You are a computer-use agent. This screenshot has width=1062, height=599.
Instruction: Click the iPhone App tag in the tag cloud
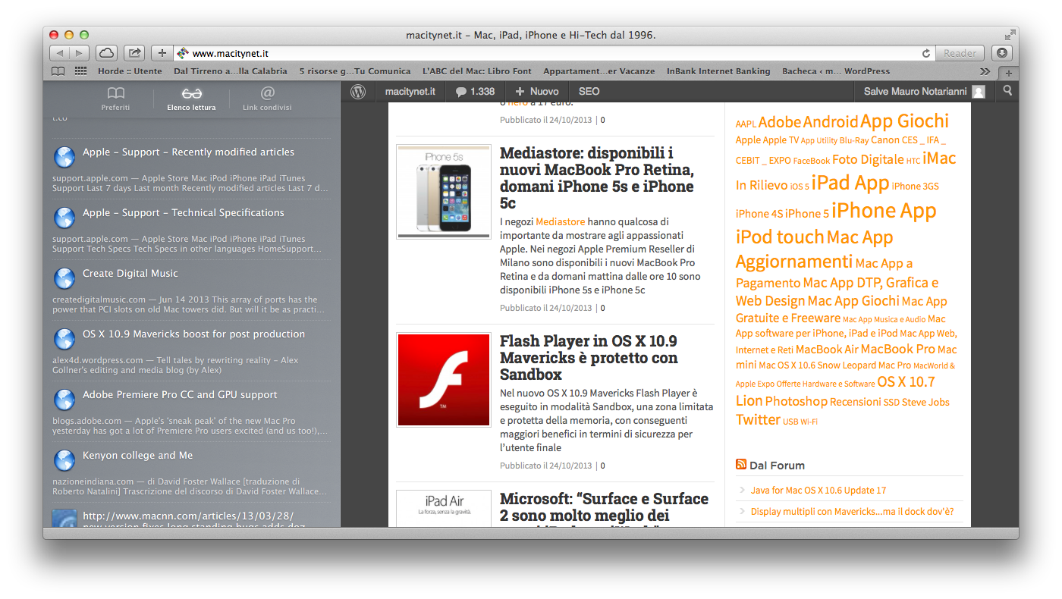884,210
